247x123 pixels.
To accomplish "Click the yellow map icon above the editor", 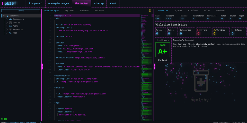I will (150, 11).
